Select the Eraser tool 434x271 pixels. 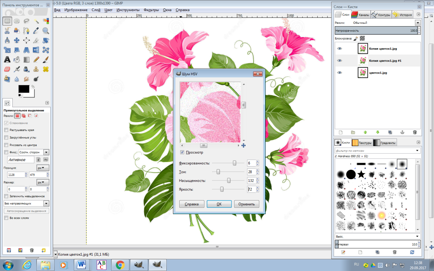coord(7,69)
